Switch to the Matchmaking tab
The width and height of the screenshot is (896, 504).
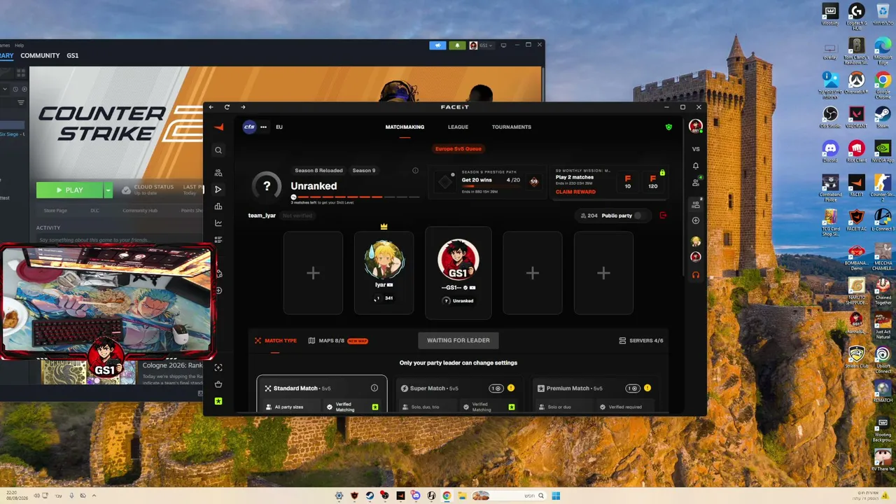(x=405, y=127)
